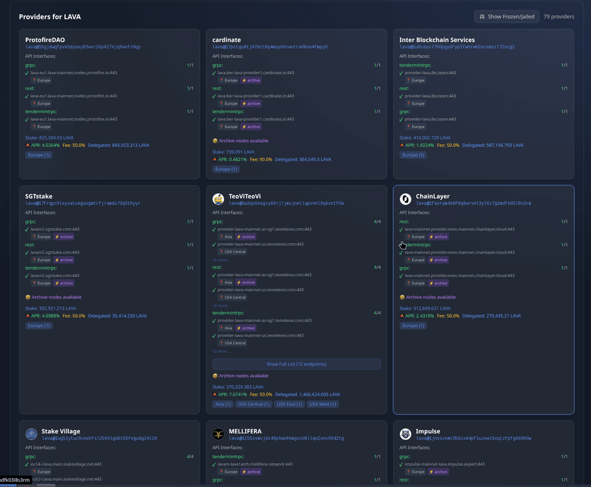Image resolution: width=591 pixels, height=487 pixels.
Task: Toggle Show Frozen/Jailed providers
Action: point(507,16)
